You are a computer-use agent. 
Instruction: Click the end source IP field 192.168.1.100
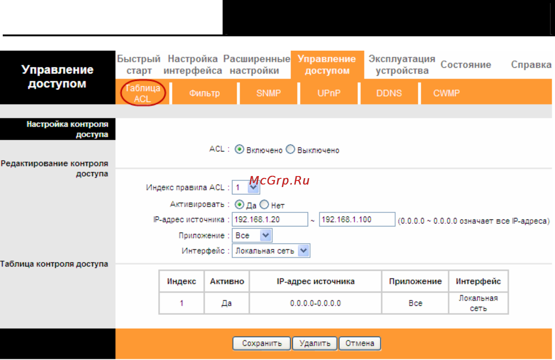click(357, 220)
